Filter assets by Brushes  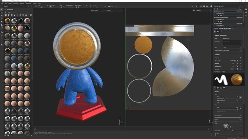click(17, 15)
